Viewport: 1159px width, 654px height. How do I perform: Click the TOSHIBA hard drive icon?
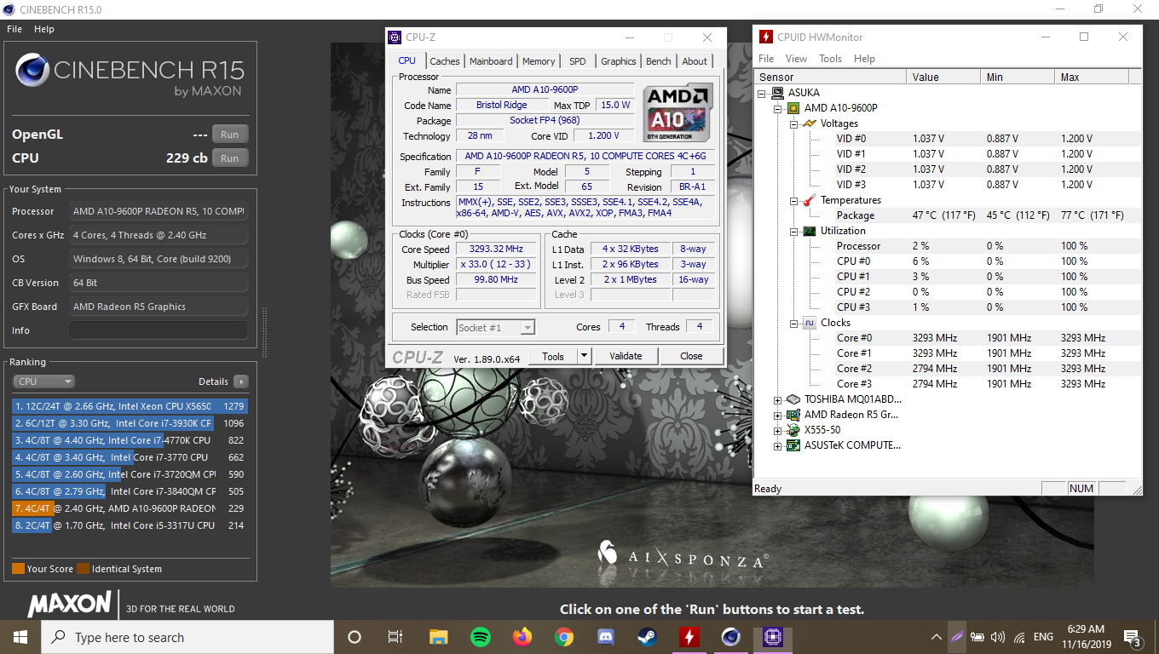[793, 399]
